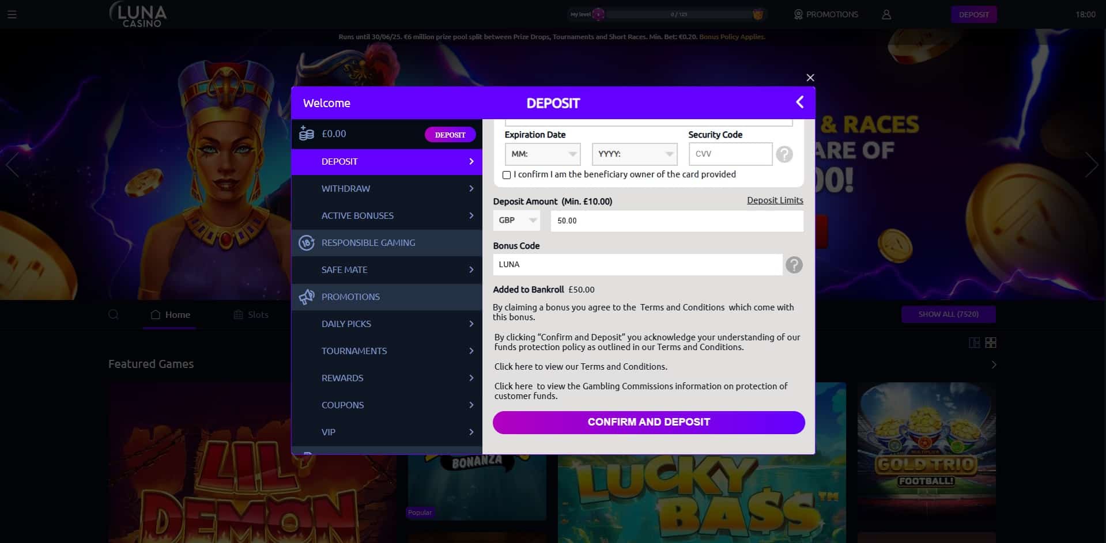Click the pink DEPOSIT button beside balance
1106x543 pixels.
(x=450, y=135)
